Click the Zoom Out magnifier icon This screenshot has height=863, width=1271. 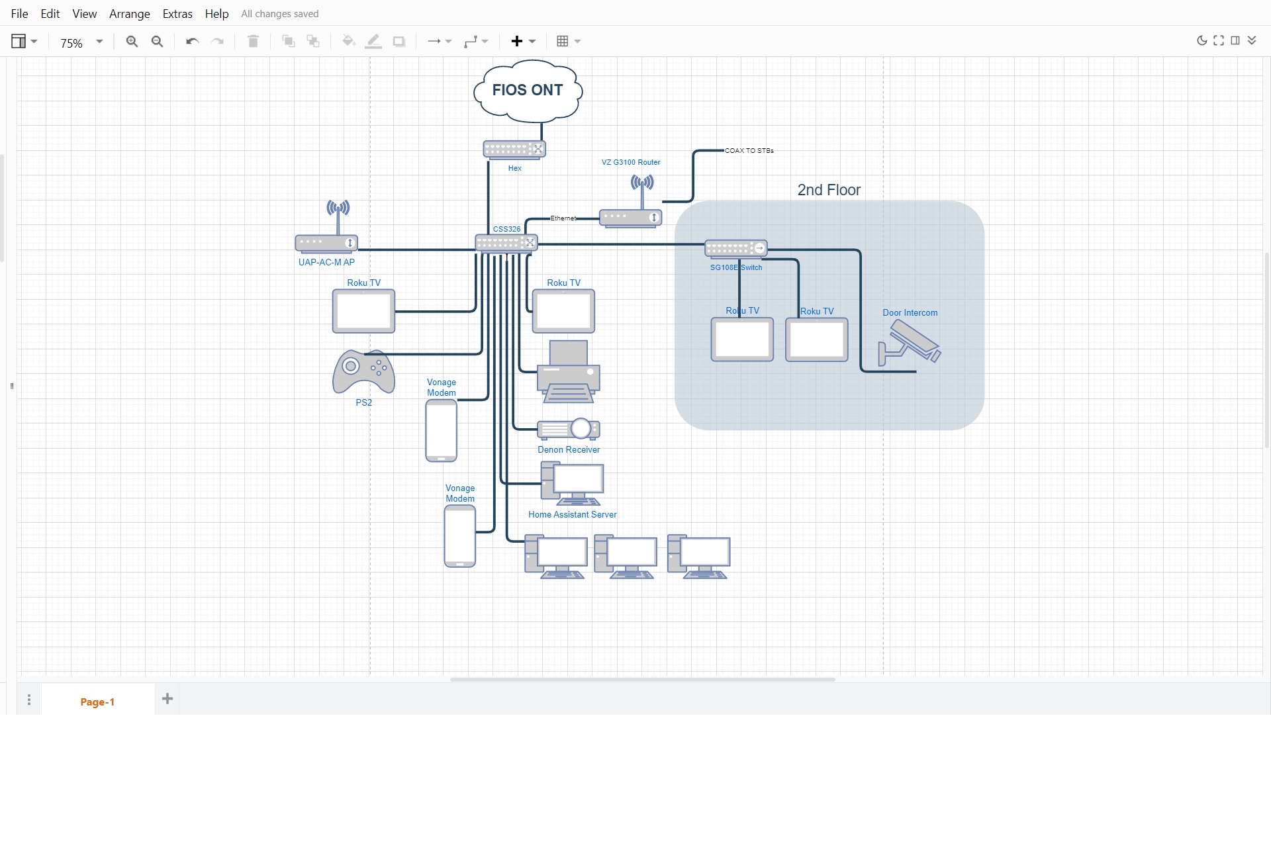[x=157, y=41]
